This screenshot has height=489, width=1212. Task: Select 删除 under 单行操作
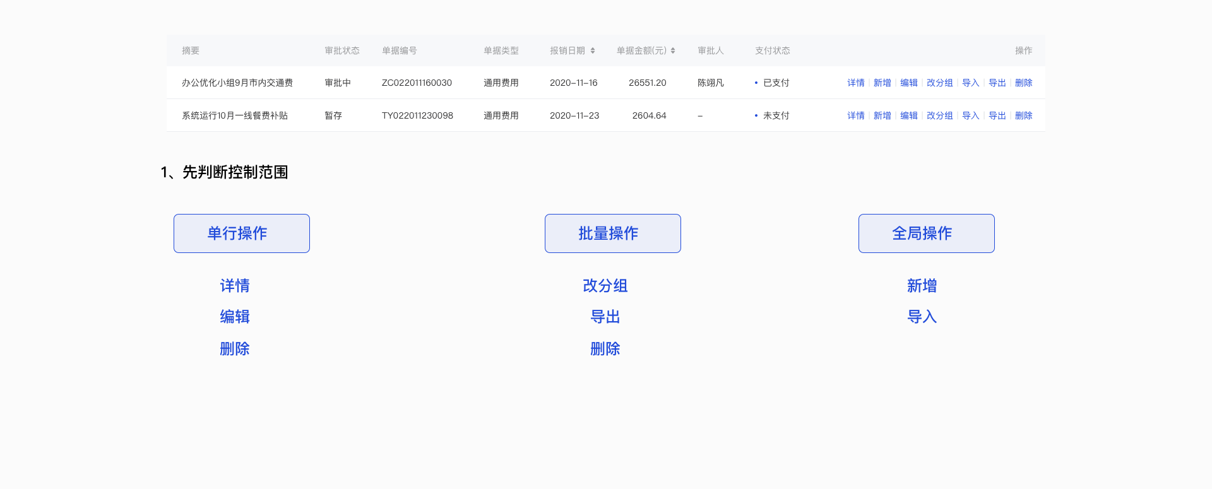point(235,349)
